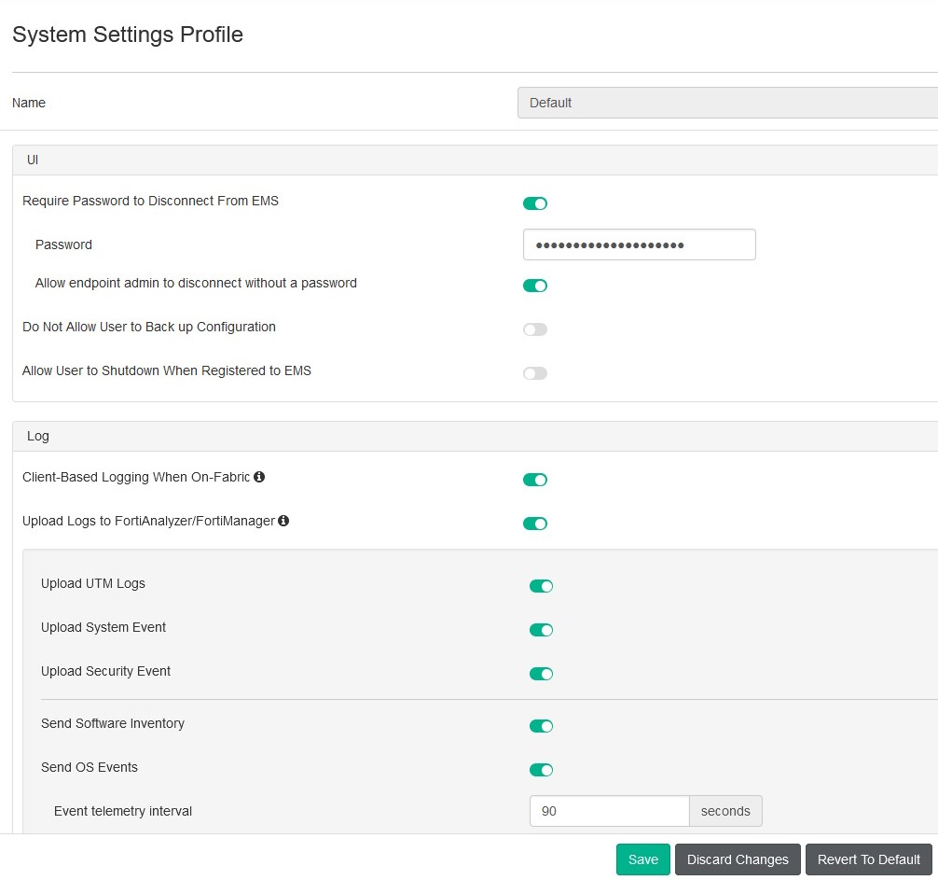Viewport: 938px width, 880px height.
Task: Turn on Allow User to Shutdown When Registered
Action: coord(535,373)
